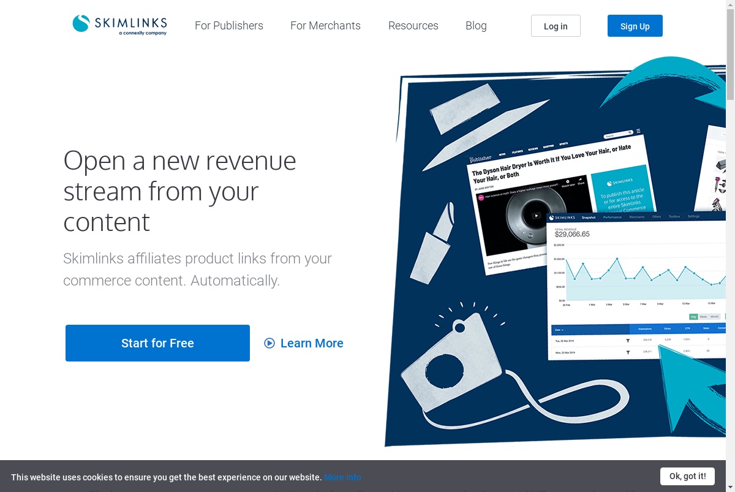Click the 'Open a new revenue stream' headline
This screenshot has width=735, height=492.
point(180,191)
